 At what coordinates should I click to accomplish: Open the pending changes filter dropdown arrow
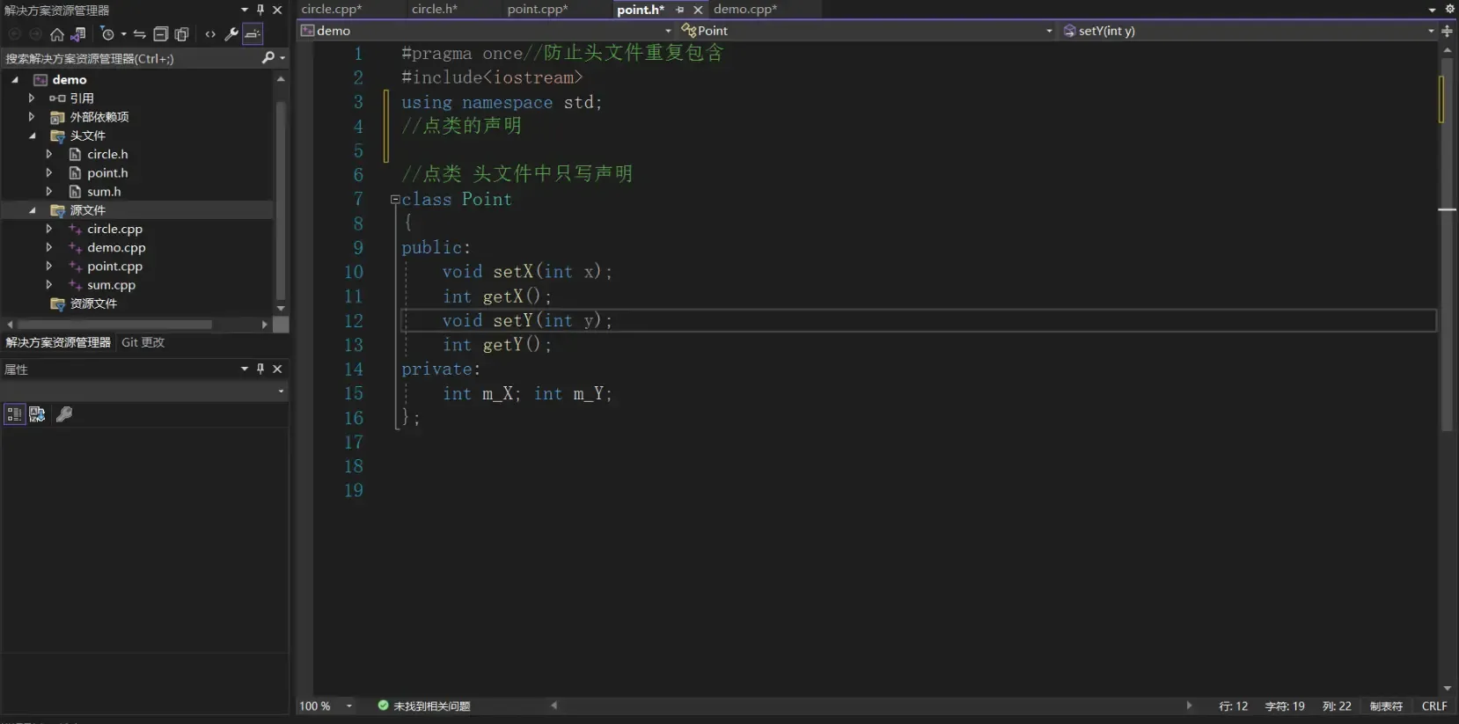tap(124, 34)
